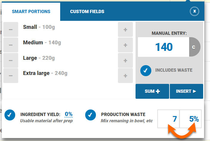The height and width of the screenshot is (141, 210).
Task: Remove one Extra large portion
Action: pos(11,76)
